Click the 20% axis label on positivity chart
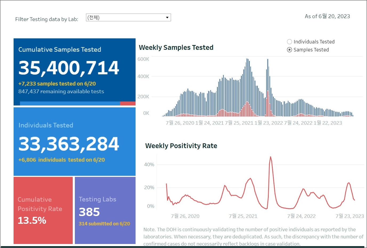Screen dimensions: 367x248 click(149, 188)
